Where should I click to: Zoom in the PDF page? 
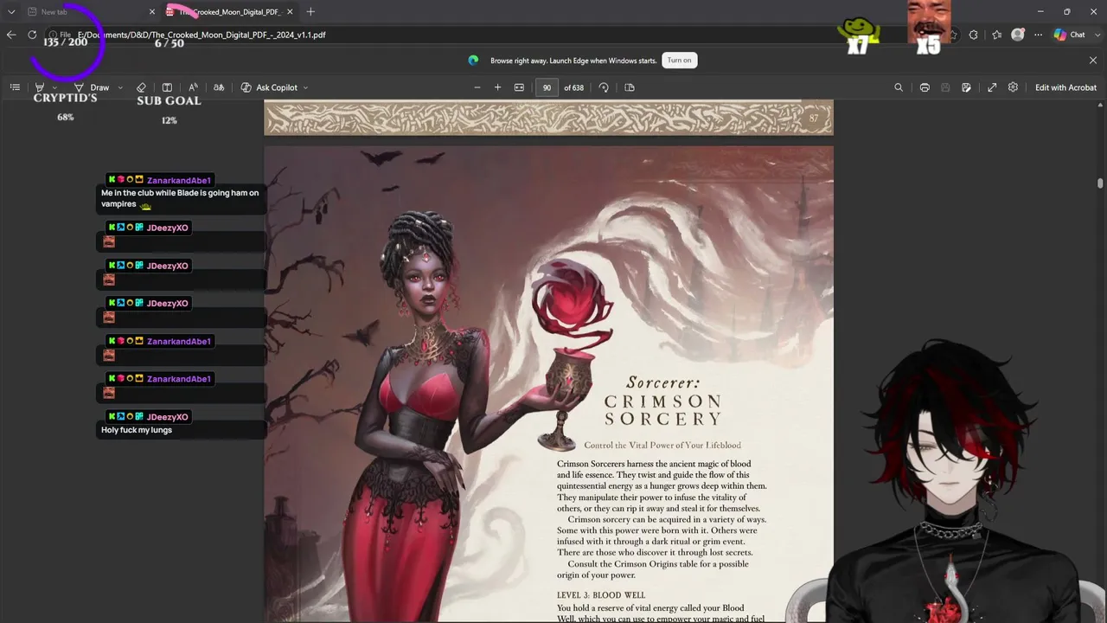point(497,87)
